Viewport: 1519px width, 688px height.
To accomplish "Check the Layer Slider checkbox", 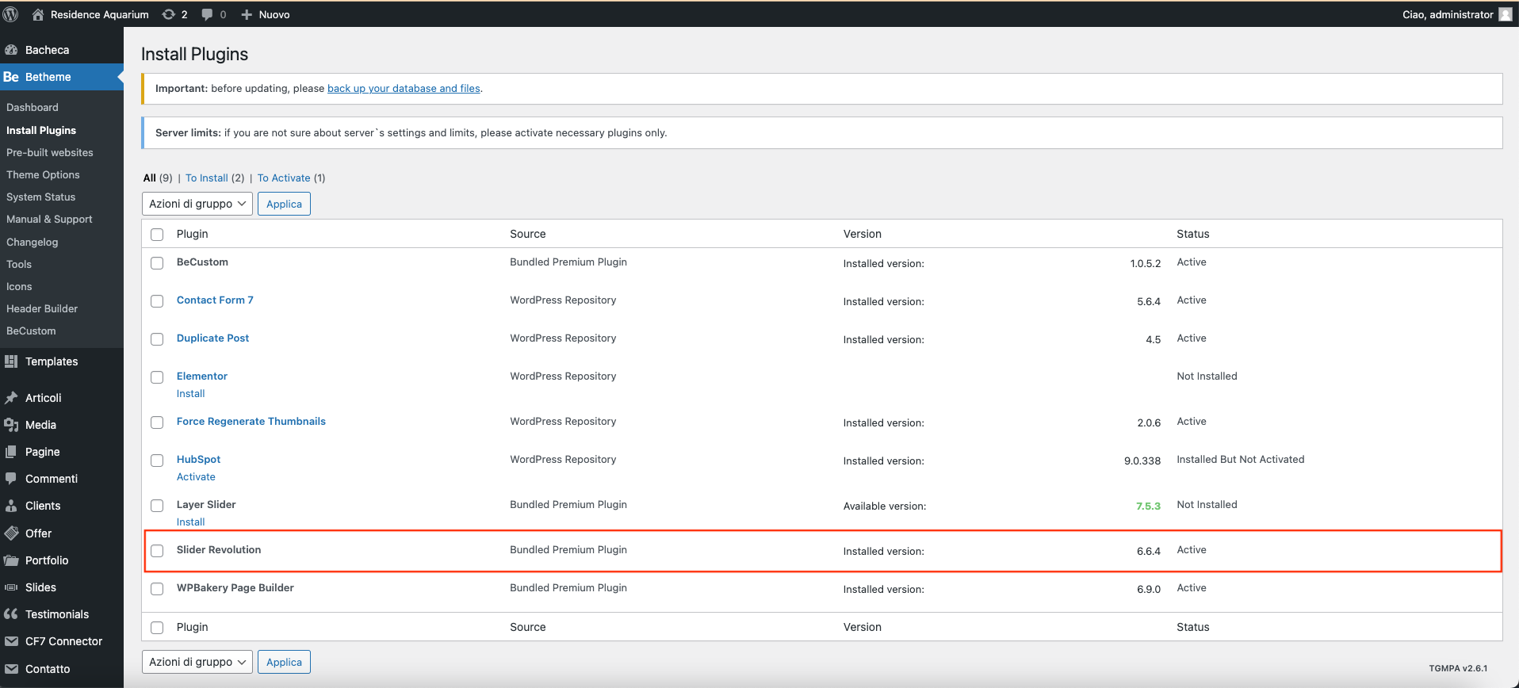I will click(x=157, y=506).
